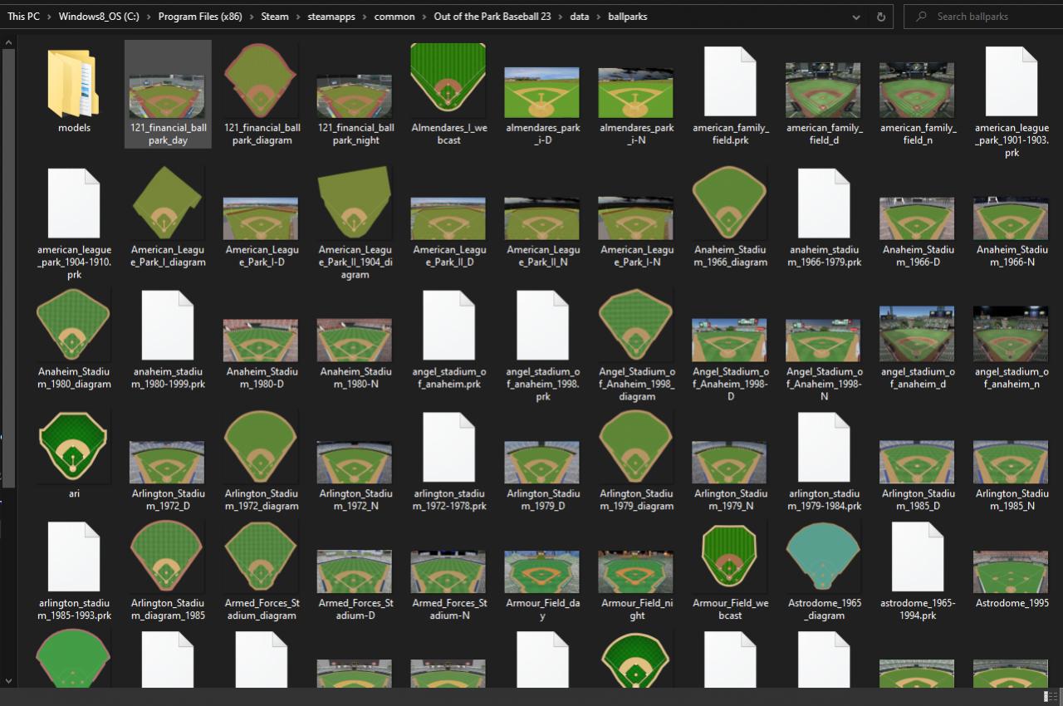Select Armed_Forces_Stadium_diagram image
The image size is (1063, 706).
point(262,571)
